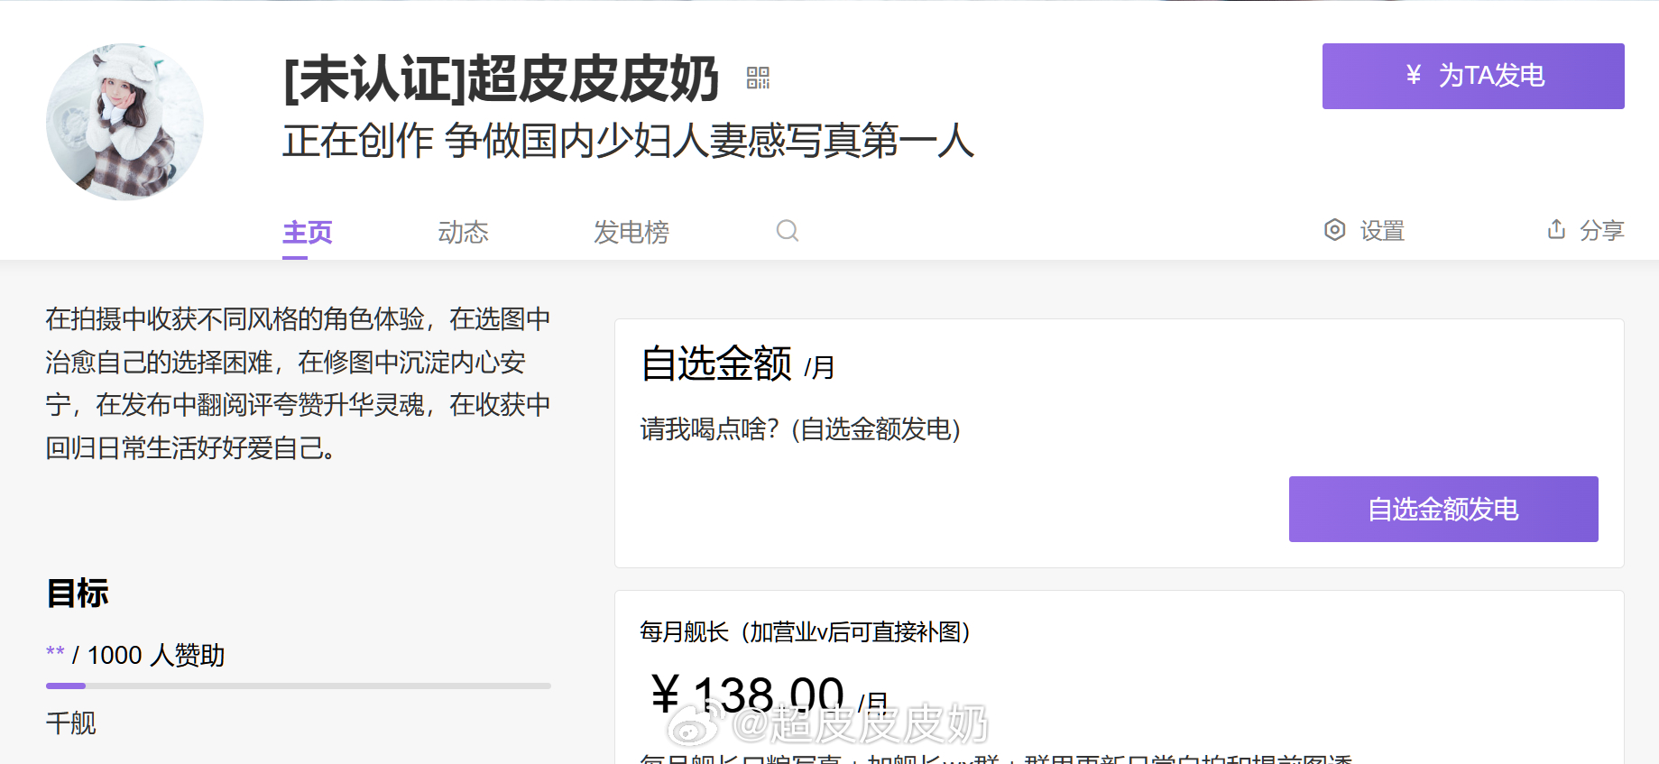Screen dimensions: 1659x764
Task: Go to the 发电榜 tab
Action: [x=631, y=233]
